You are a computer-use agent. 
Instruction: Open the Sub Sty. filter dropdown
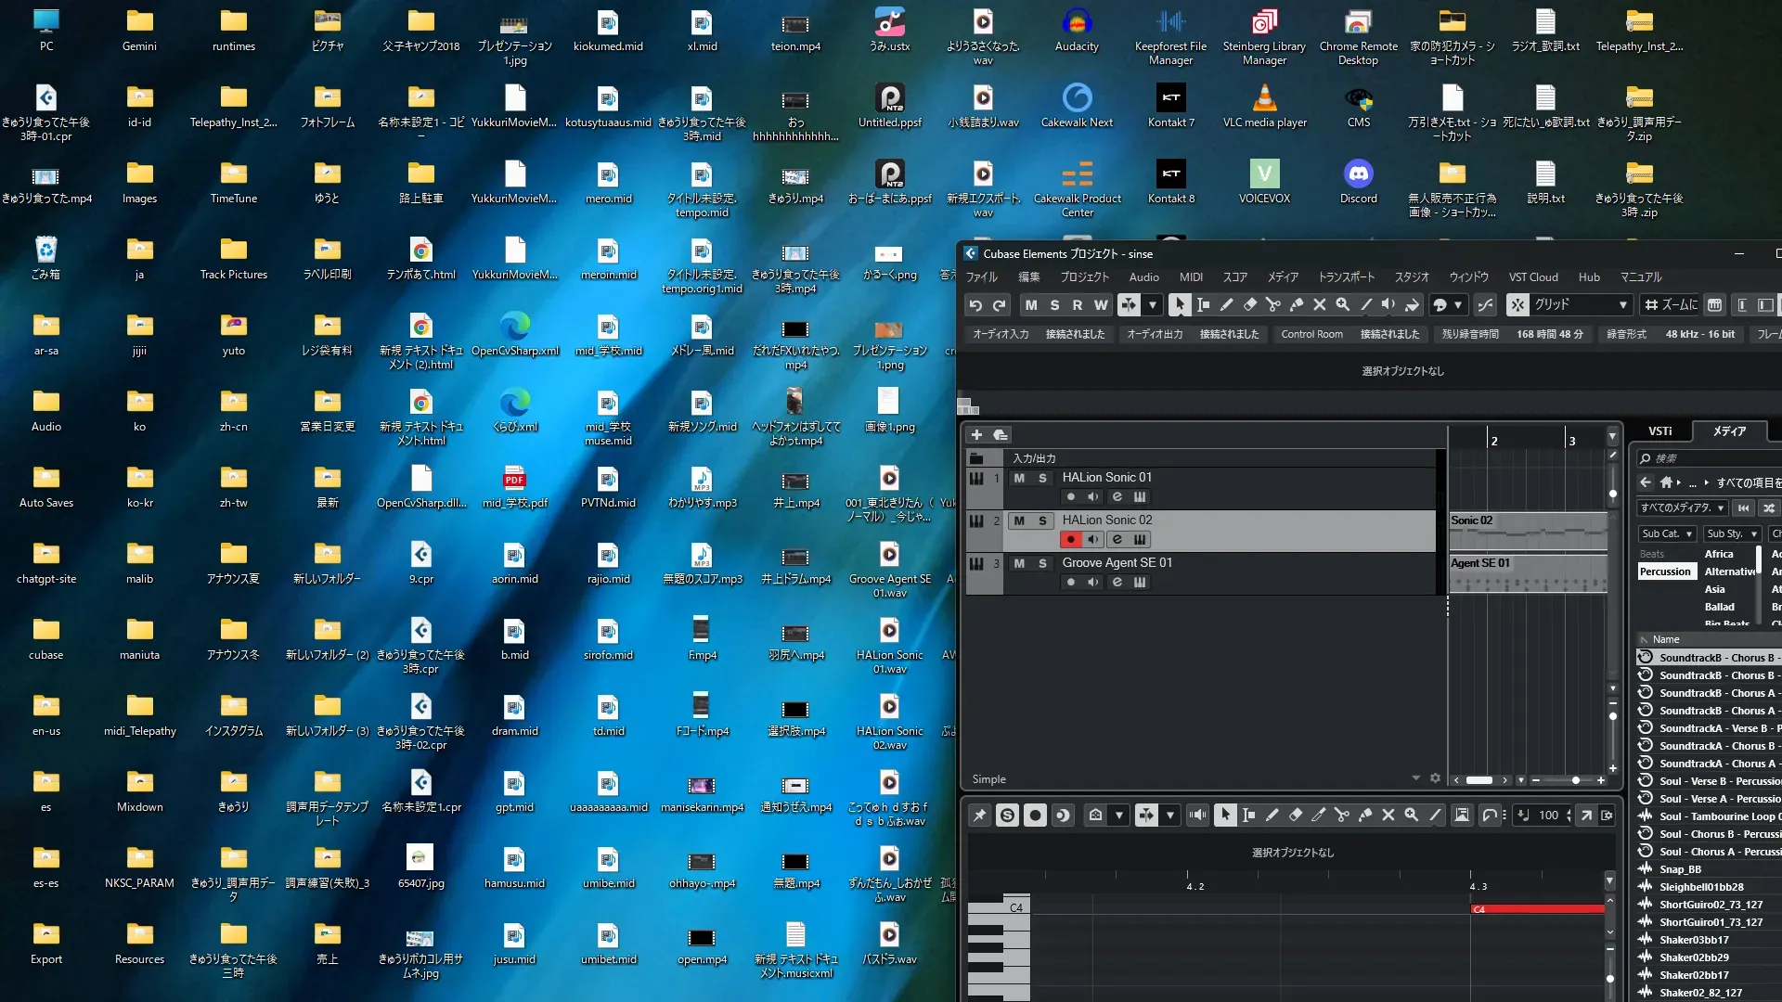[x=1733, y=534]
